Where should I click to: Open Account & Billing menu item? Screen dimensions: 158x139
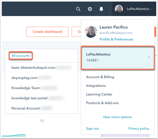click(100, 77)
